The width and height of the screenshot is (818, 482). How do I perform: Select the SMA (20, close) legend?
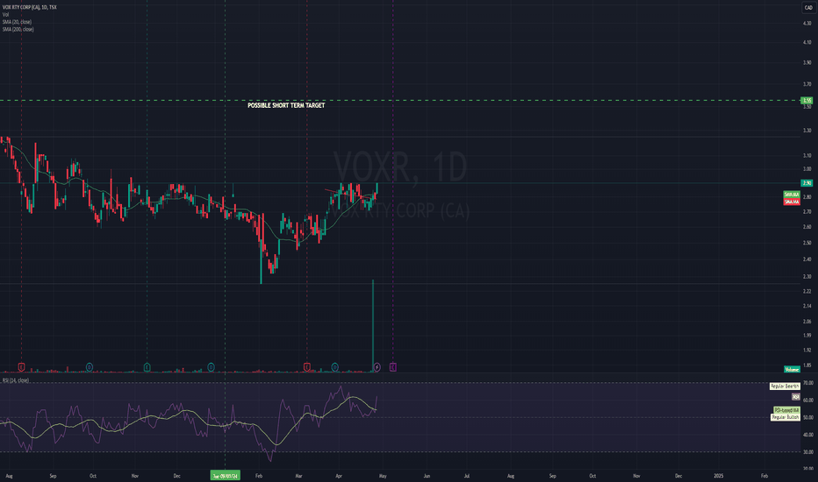coord(17,22)
